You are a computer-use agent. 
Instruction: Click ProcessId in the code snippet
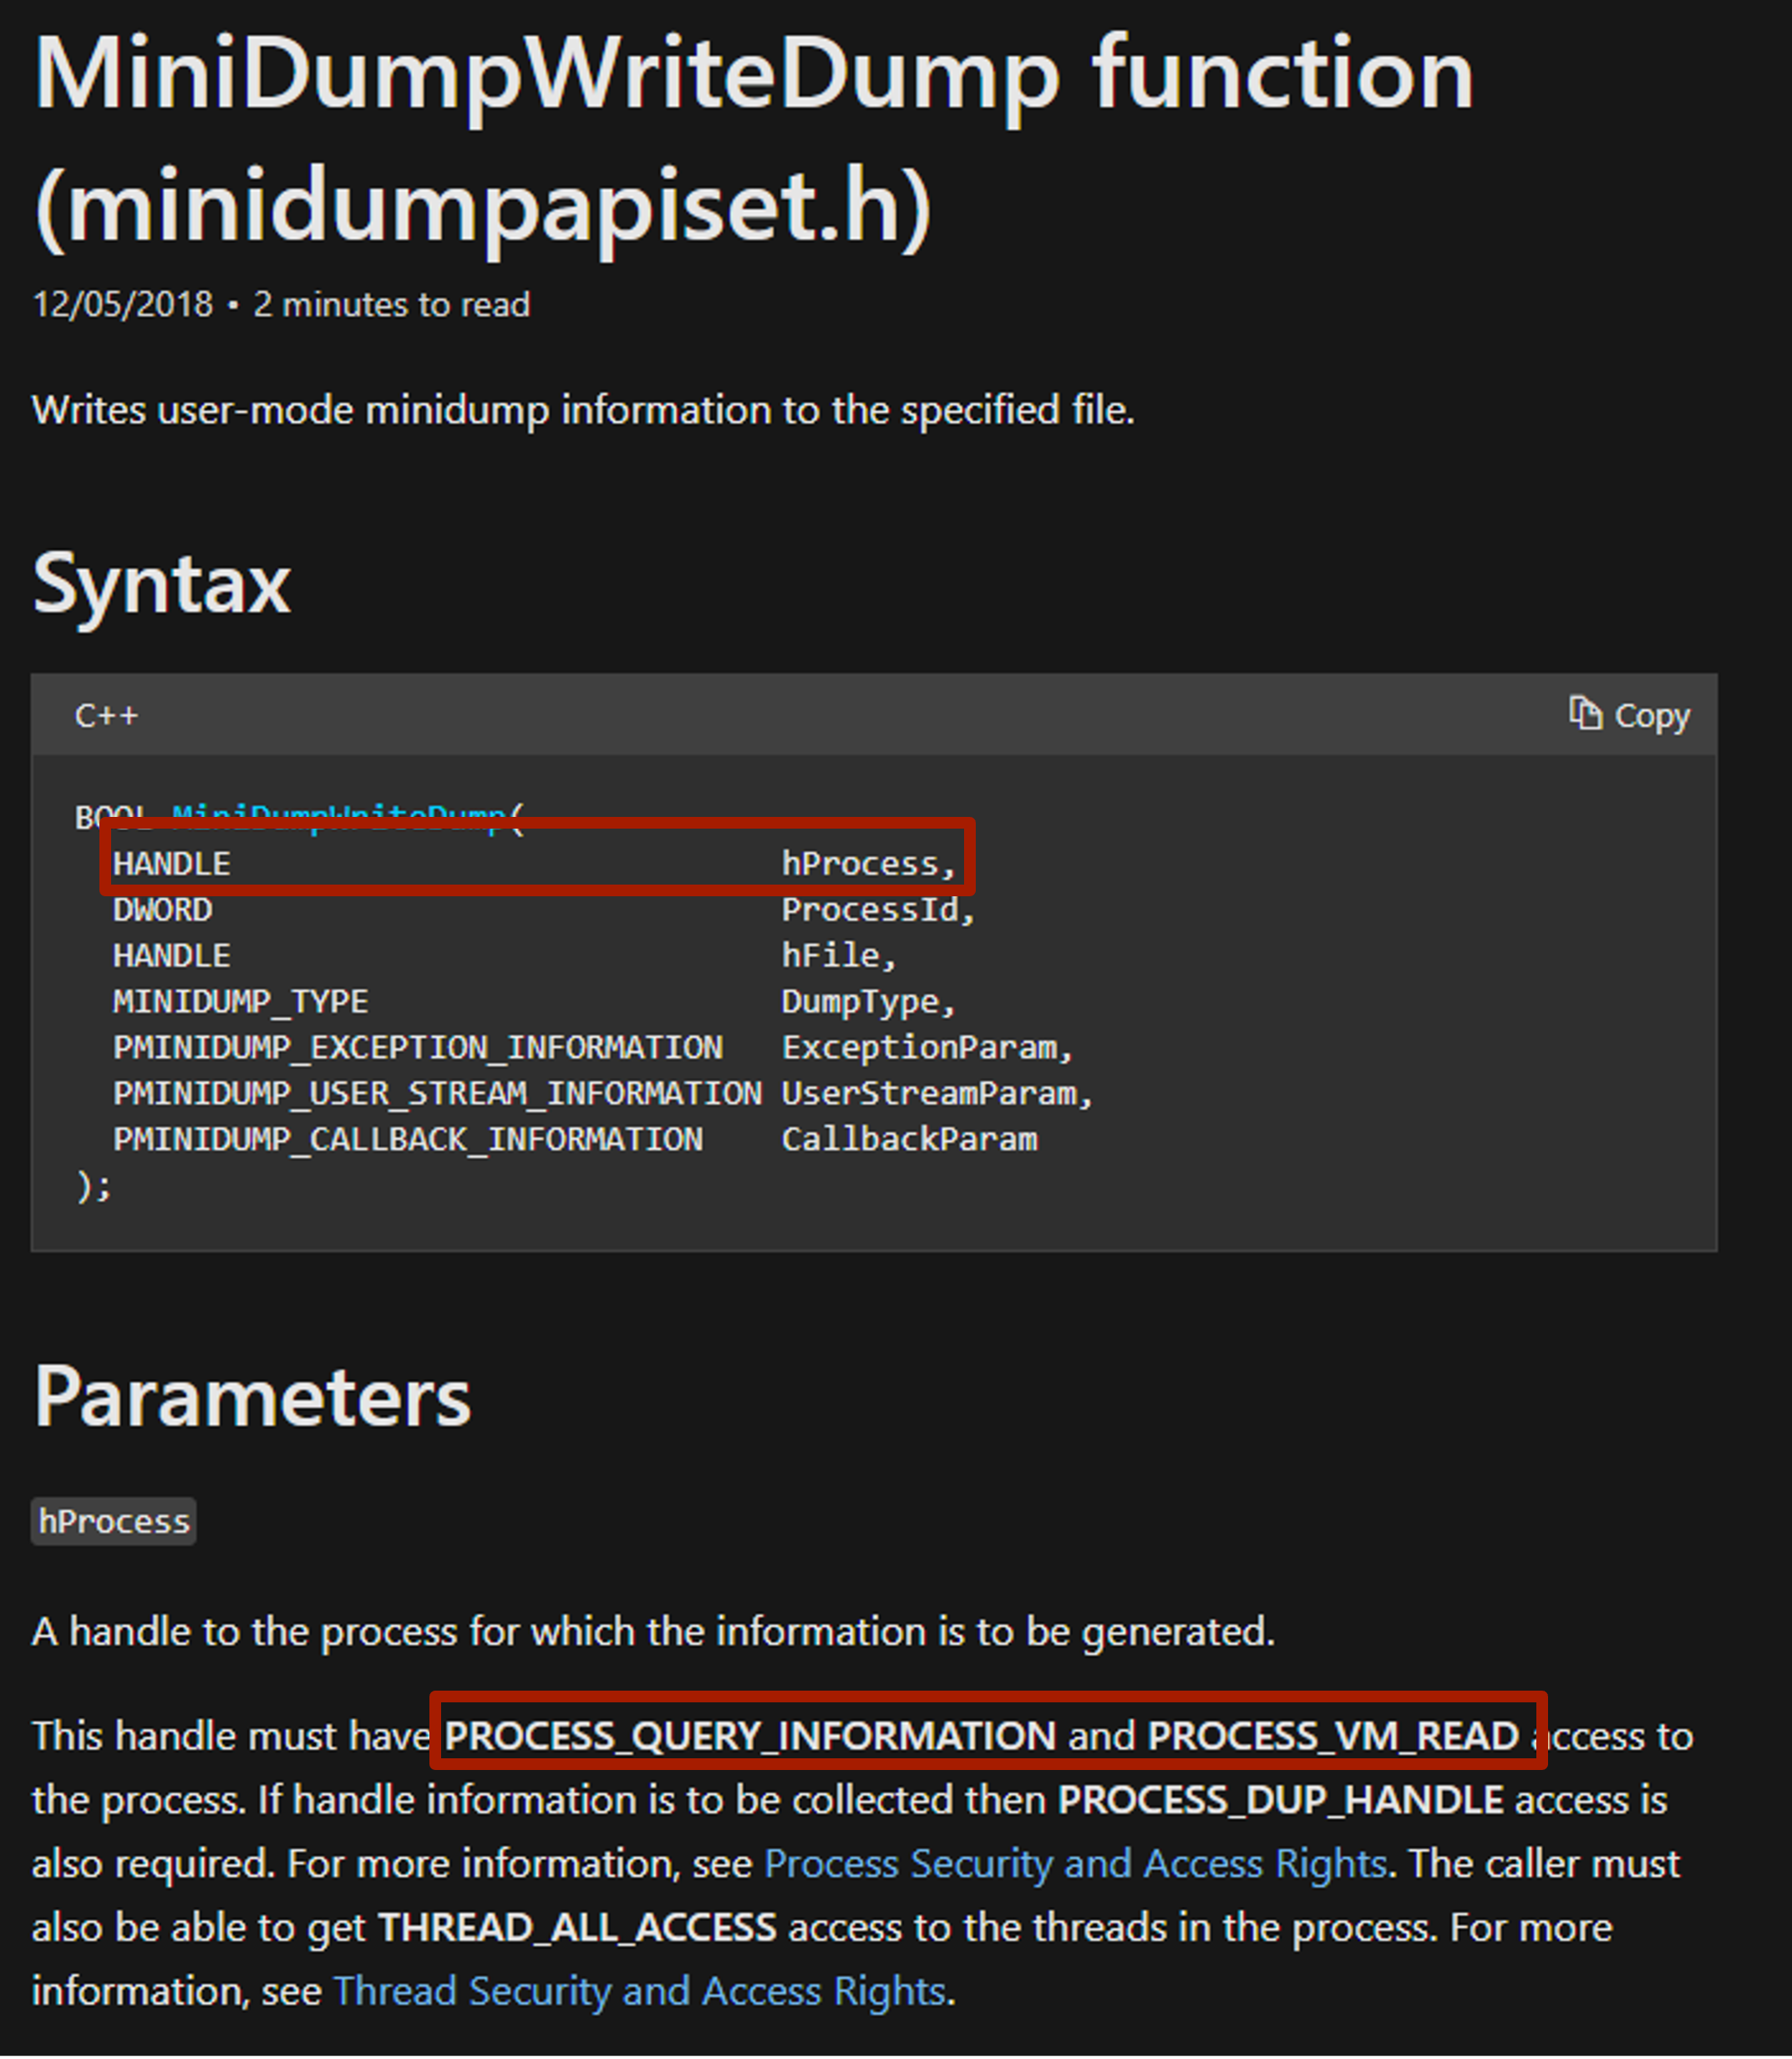point(876,910)
